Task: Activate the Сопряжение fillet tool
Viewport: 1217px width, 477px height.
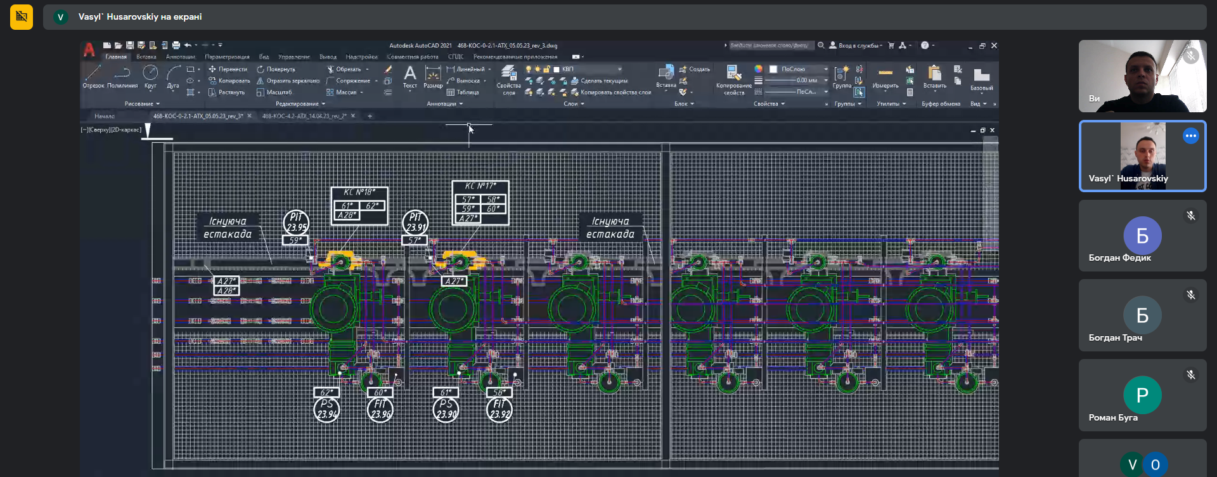Action: (x=348, y=81)
